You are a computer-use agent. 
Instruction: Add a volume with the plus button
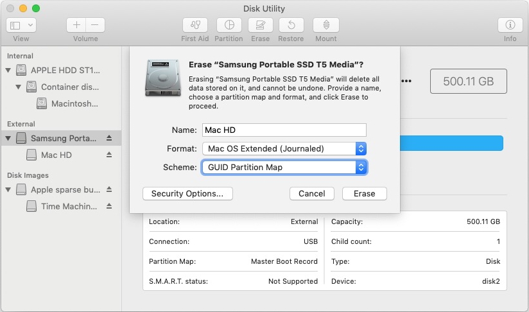coord(76,25)
